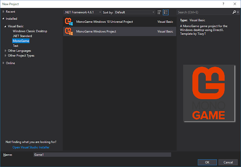Expand the Recent node
Screen dimensions: 241x167
click(3, 12)
